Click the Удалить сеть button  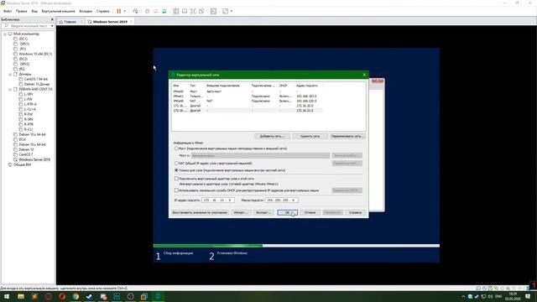click(x=310, y=136)
